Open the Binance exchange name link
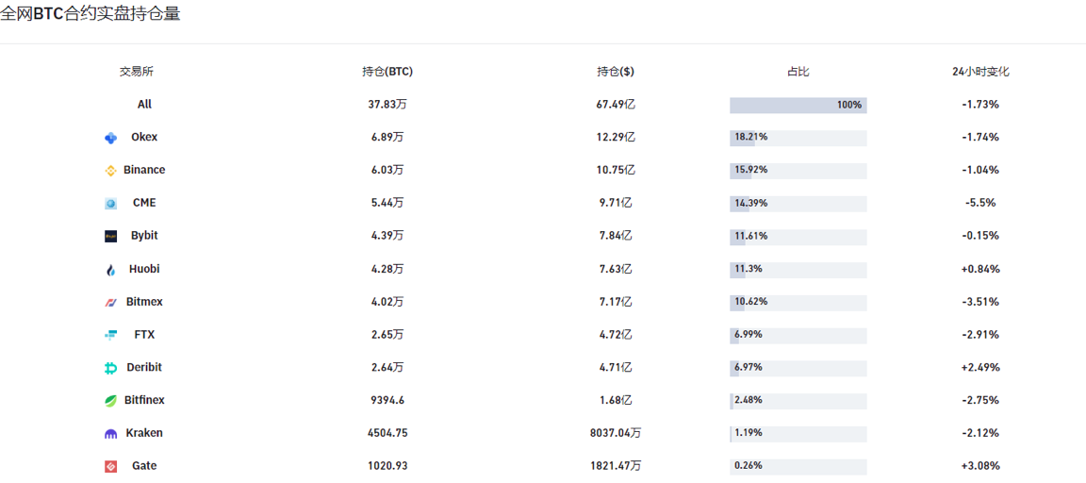This screenshot has width=1086, height=483. pos(144,170)
